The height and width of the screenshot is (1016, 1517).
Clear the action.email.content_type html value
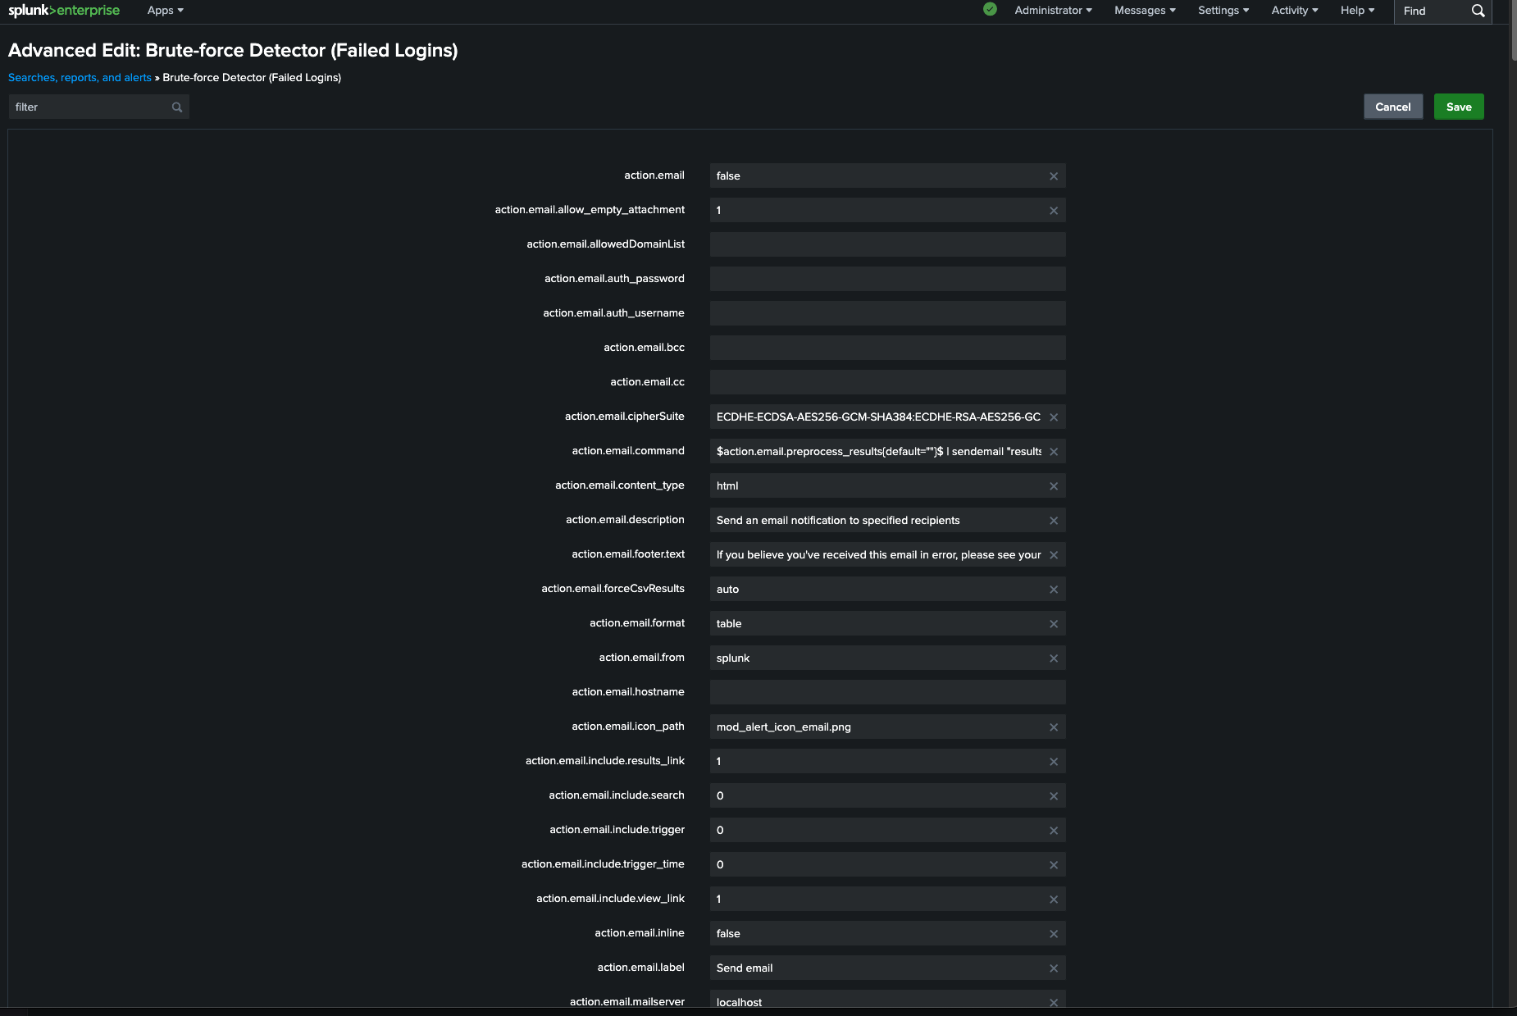coord(1054,486)
